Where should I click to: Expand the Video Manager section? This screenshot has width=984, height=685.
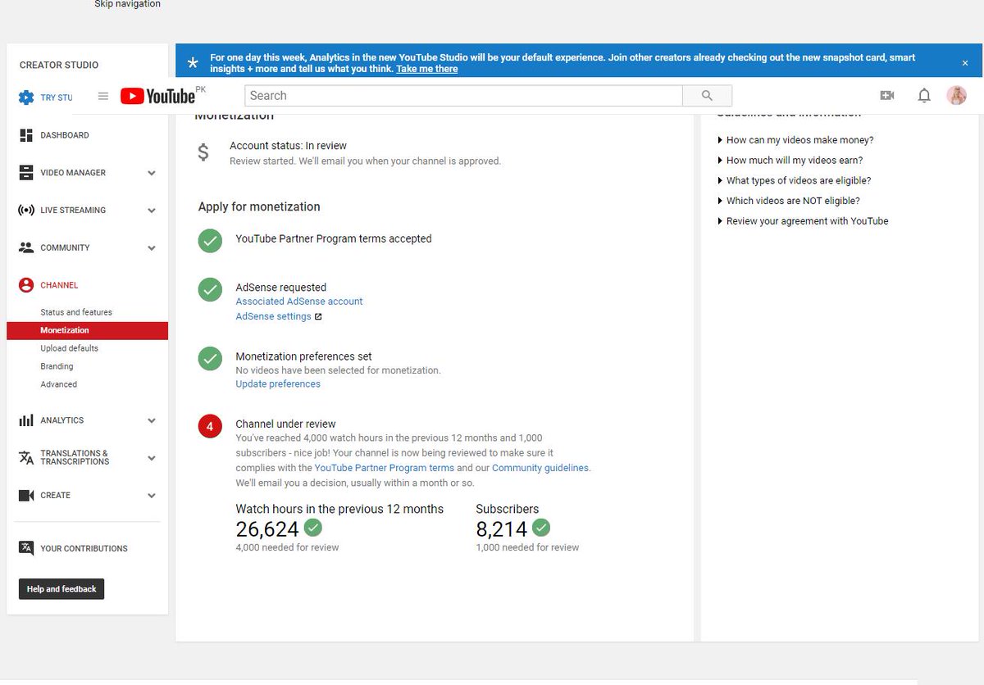[152, 173]
